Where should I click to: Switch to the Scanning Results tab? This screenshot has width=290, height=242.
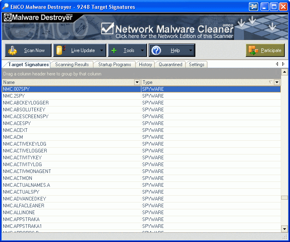pyautogui.click(x=72, y=65)
